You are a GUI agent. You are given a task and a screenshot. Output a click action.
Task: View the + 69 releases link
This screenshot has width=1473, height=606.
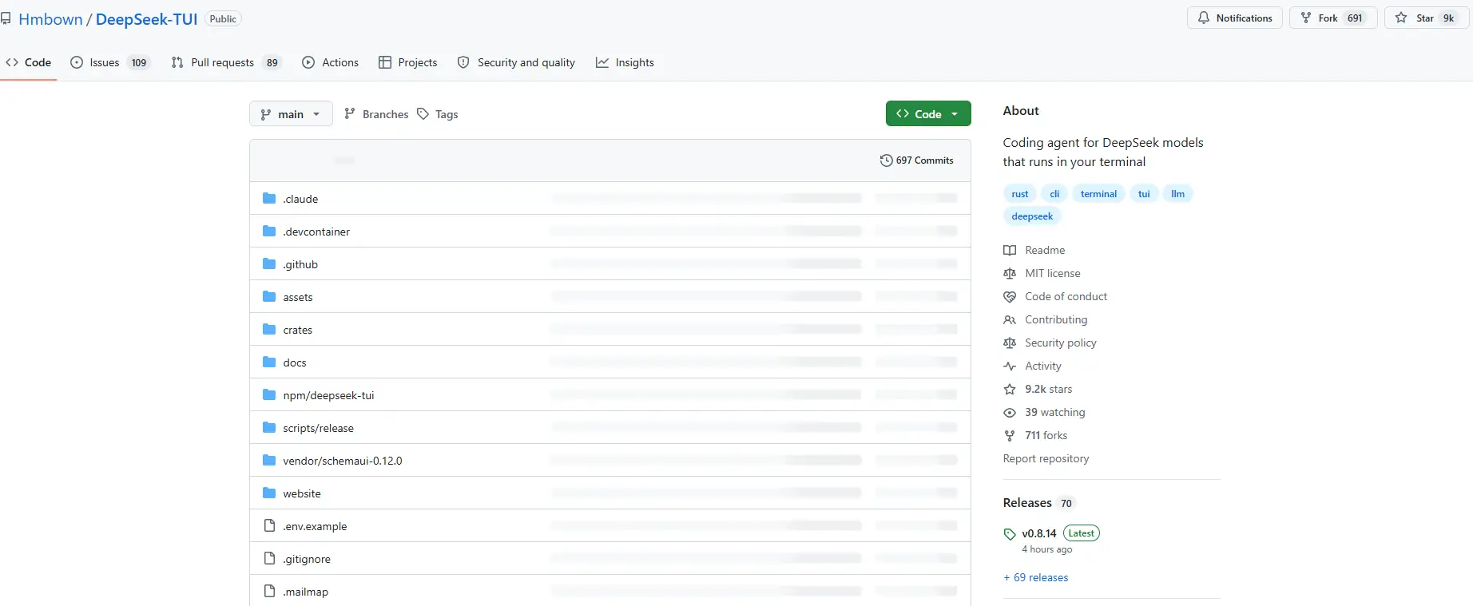pyautogui.click(x=1035, y=577)
